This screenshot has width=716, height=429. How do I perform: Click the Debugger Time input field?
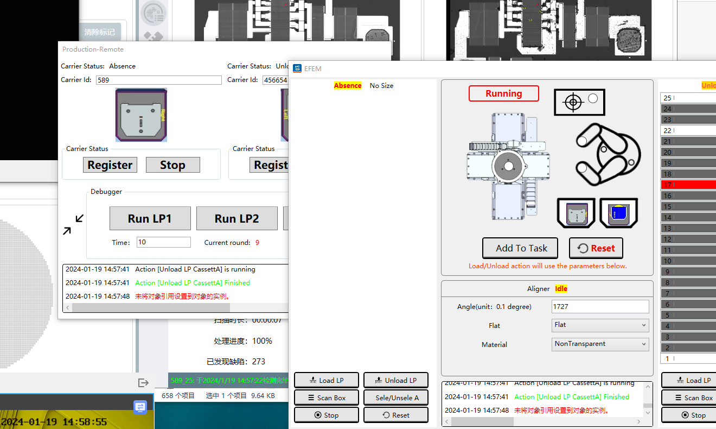(164, 242)
